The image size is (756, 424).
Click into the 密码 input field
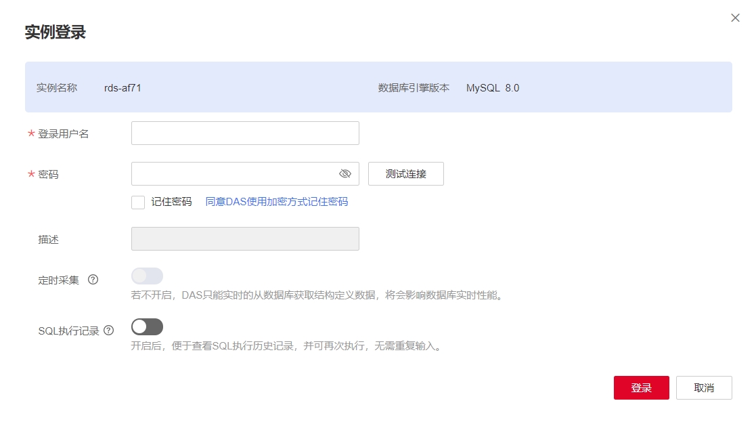[x=234, y=174]
